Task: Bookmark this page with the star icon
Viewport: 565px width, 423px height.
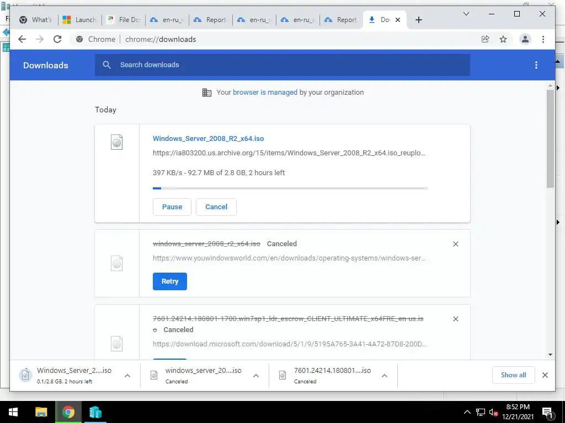Action: [x=503, y=39]
